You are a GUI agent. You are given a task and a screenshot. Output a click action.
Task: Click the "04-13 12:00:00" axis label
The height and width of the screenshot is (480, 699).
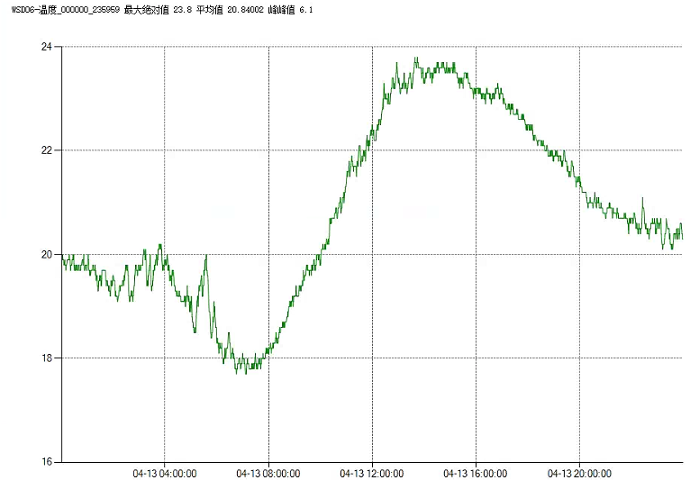(x=372, y=474)
